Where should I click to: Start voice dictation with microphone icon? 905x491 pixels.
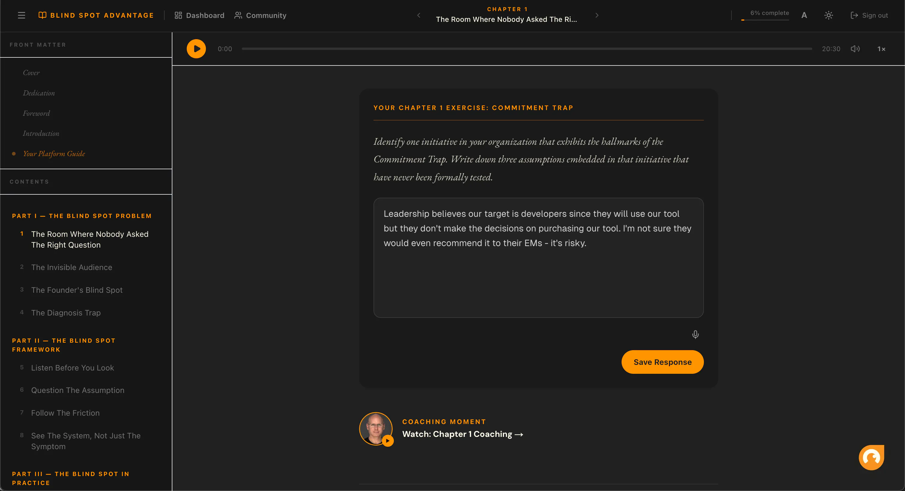pos(695,335)
